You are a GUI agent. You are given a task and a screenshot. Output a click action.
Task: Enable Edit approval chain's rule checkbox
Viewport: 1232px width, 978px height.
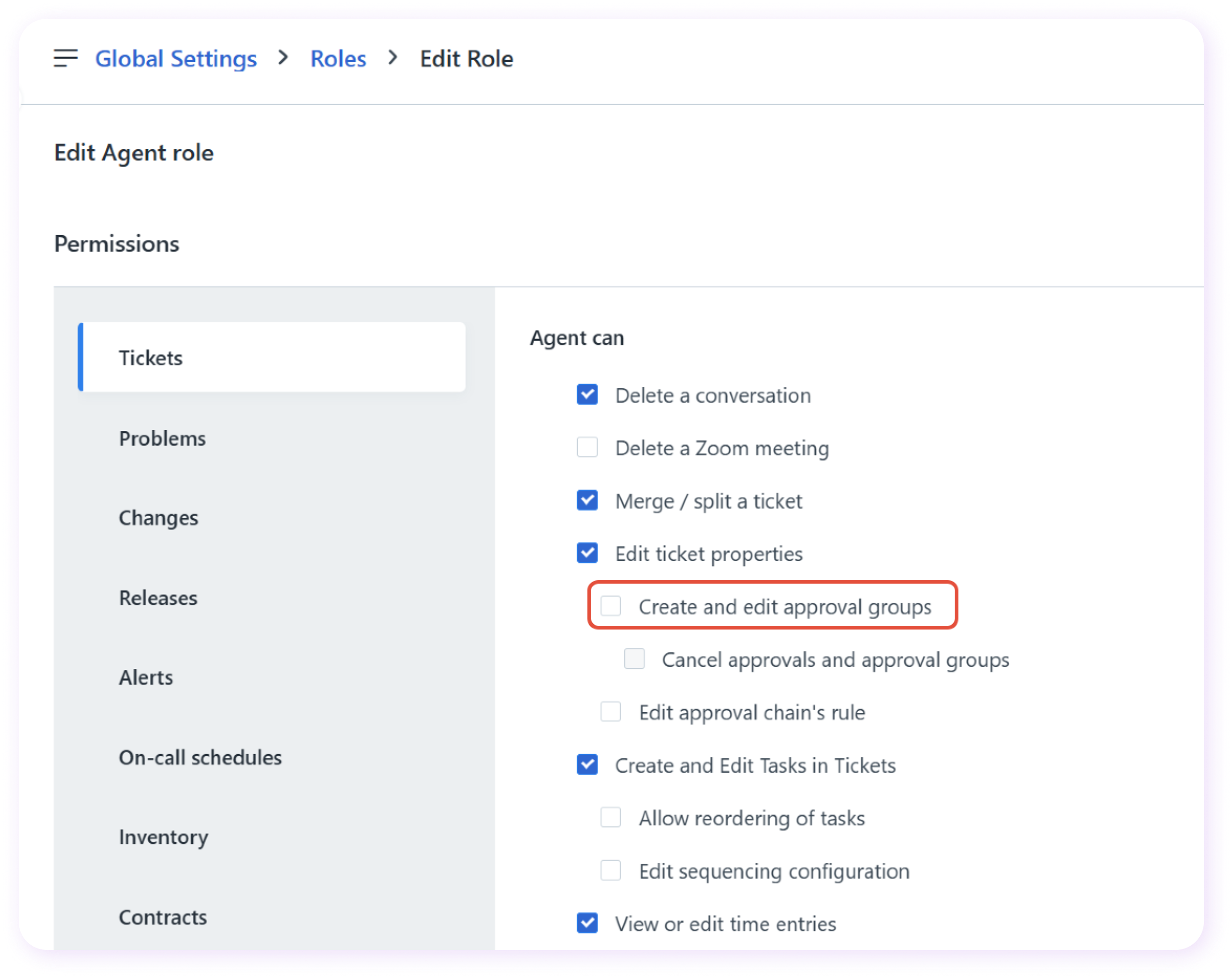tap(610, 712)
